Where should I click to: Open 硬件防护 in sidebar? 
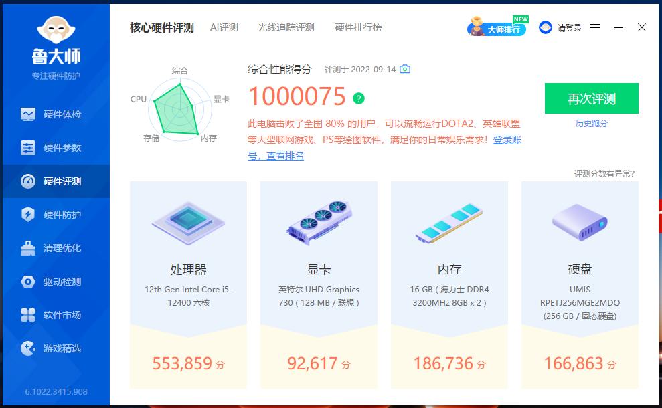click(x=56, y=214)
